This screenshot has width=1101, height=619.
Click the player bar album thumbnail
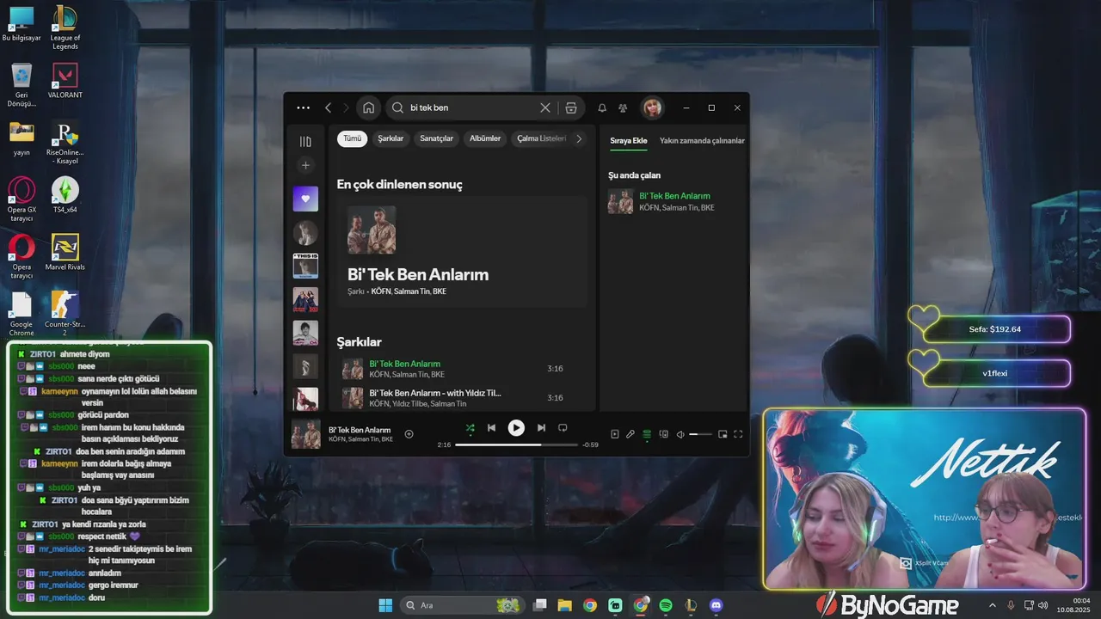click(x=305, y=434)
